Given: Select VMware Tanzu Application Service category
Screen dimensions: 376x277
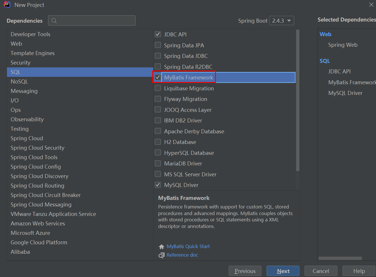Looking at the screenshot, I should pos(80,214).
